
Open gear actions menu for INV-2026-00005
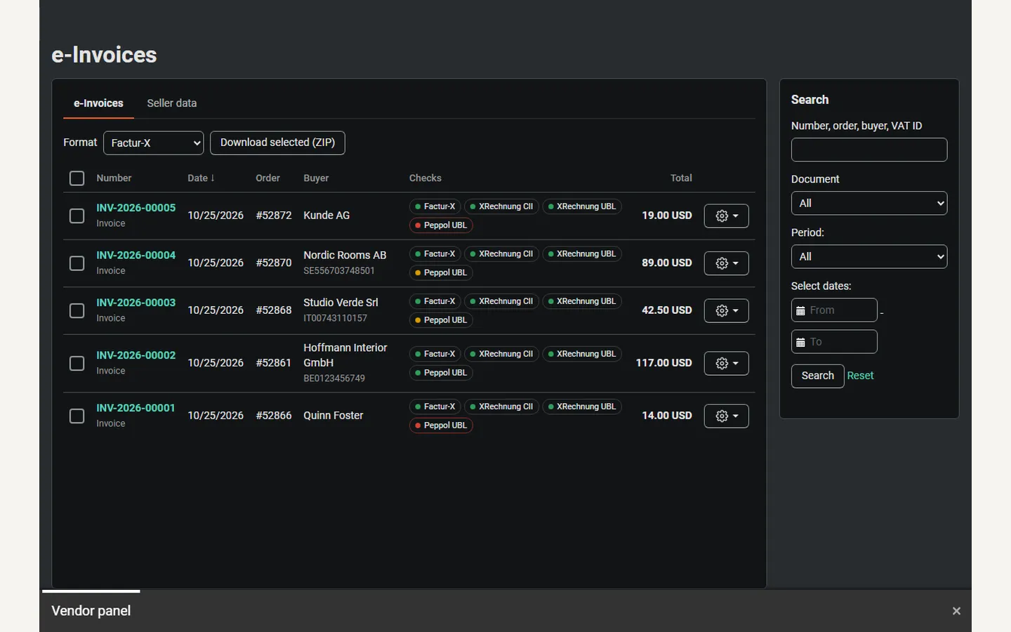click(726, 216)
